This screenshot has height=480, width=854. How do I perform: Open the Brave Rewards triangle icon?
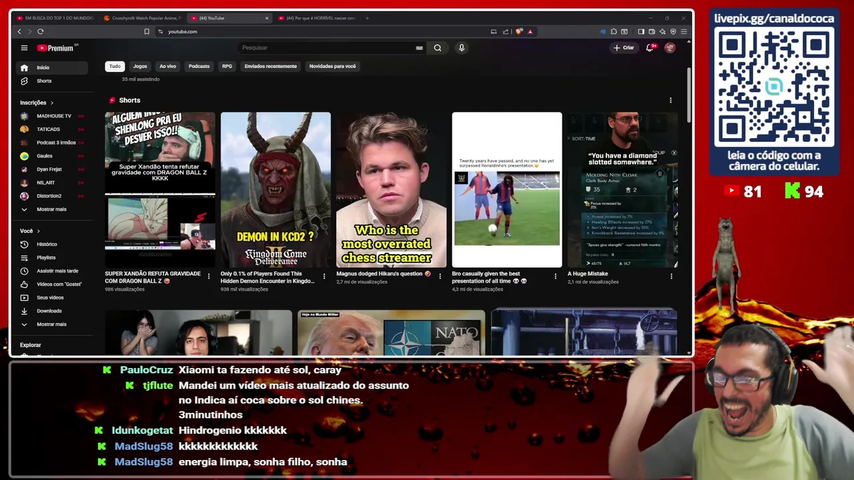530,31
